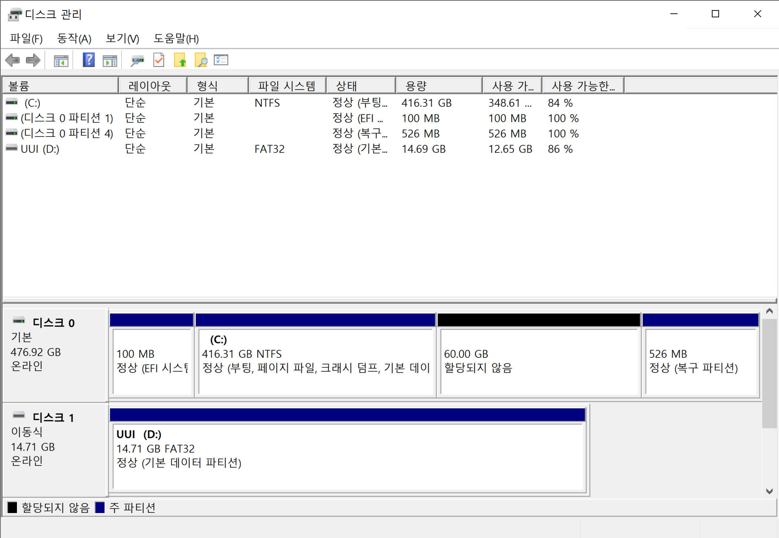Click the black 할당되지 않음 legend swatch
The width and height of the screenshot is (779, 538).
pos(12,507)
